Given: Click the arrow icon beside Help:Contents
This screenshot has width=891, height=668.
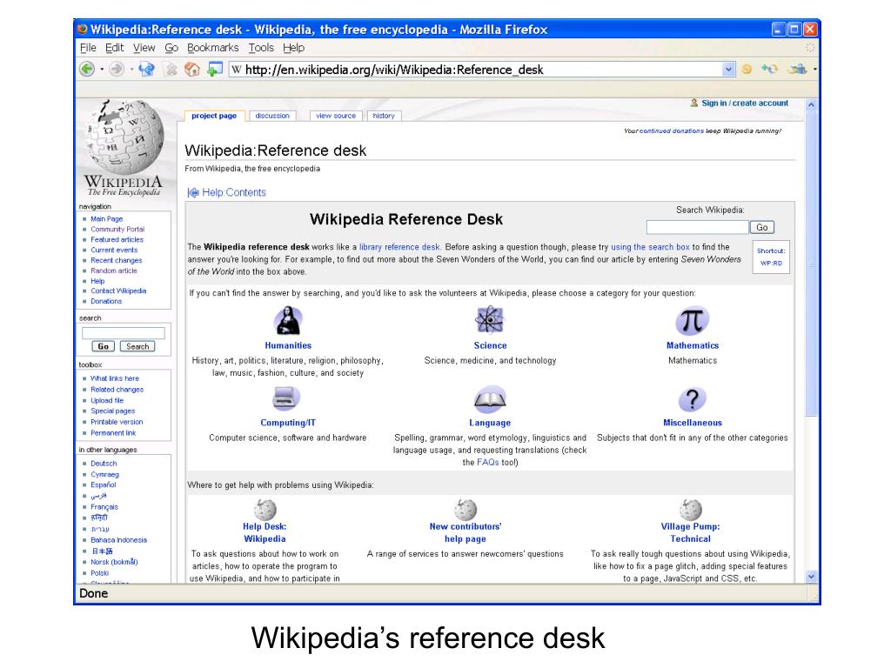Looking at the screenshot, I should click(x=193, y=192).
